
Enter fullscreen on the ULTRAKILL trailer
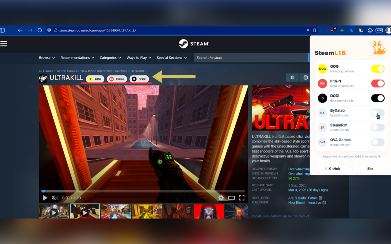click(242, 198)
